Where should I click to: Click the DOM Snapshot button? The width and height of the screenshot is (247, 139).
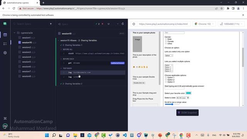(188, 112)
